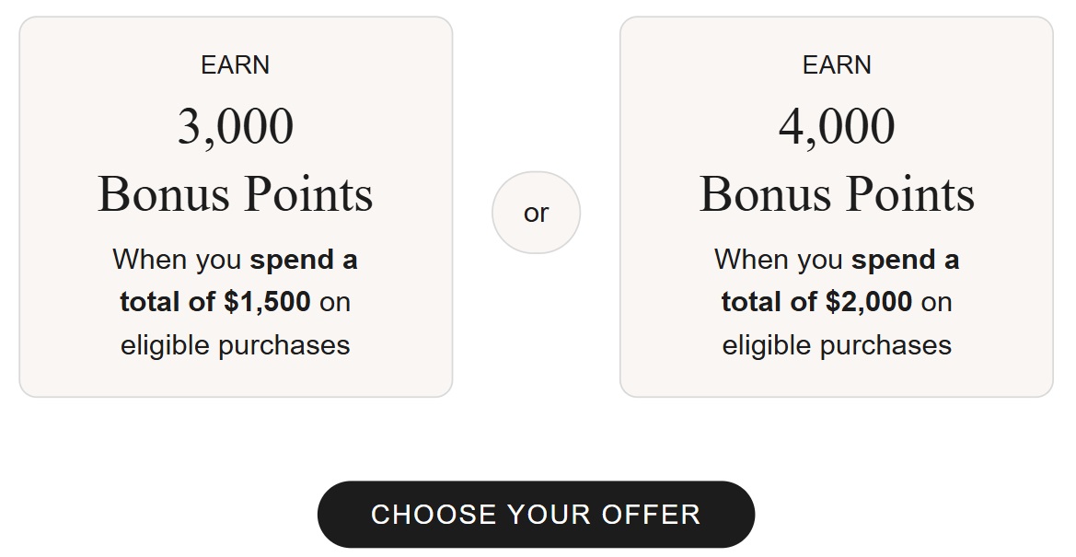Click bold "spend a" in the 4,000 card
Image resolution: width=1076 pixels, height=557 pixels.
[x=905, y=260]
